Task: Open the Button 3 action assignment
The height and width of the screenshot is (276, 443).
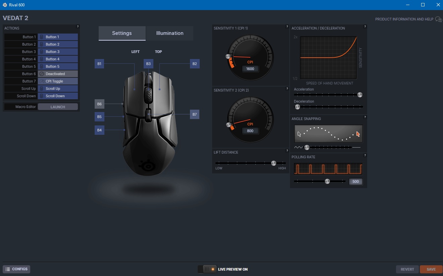Action: click(x=58, y=52)
